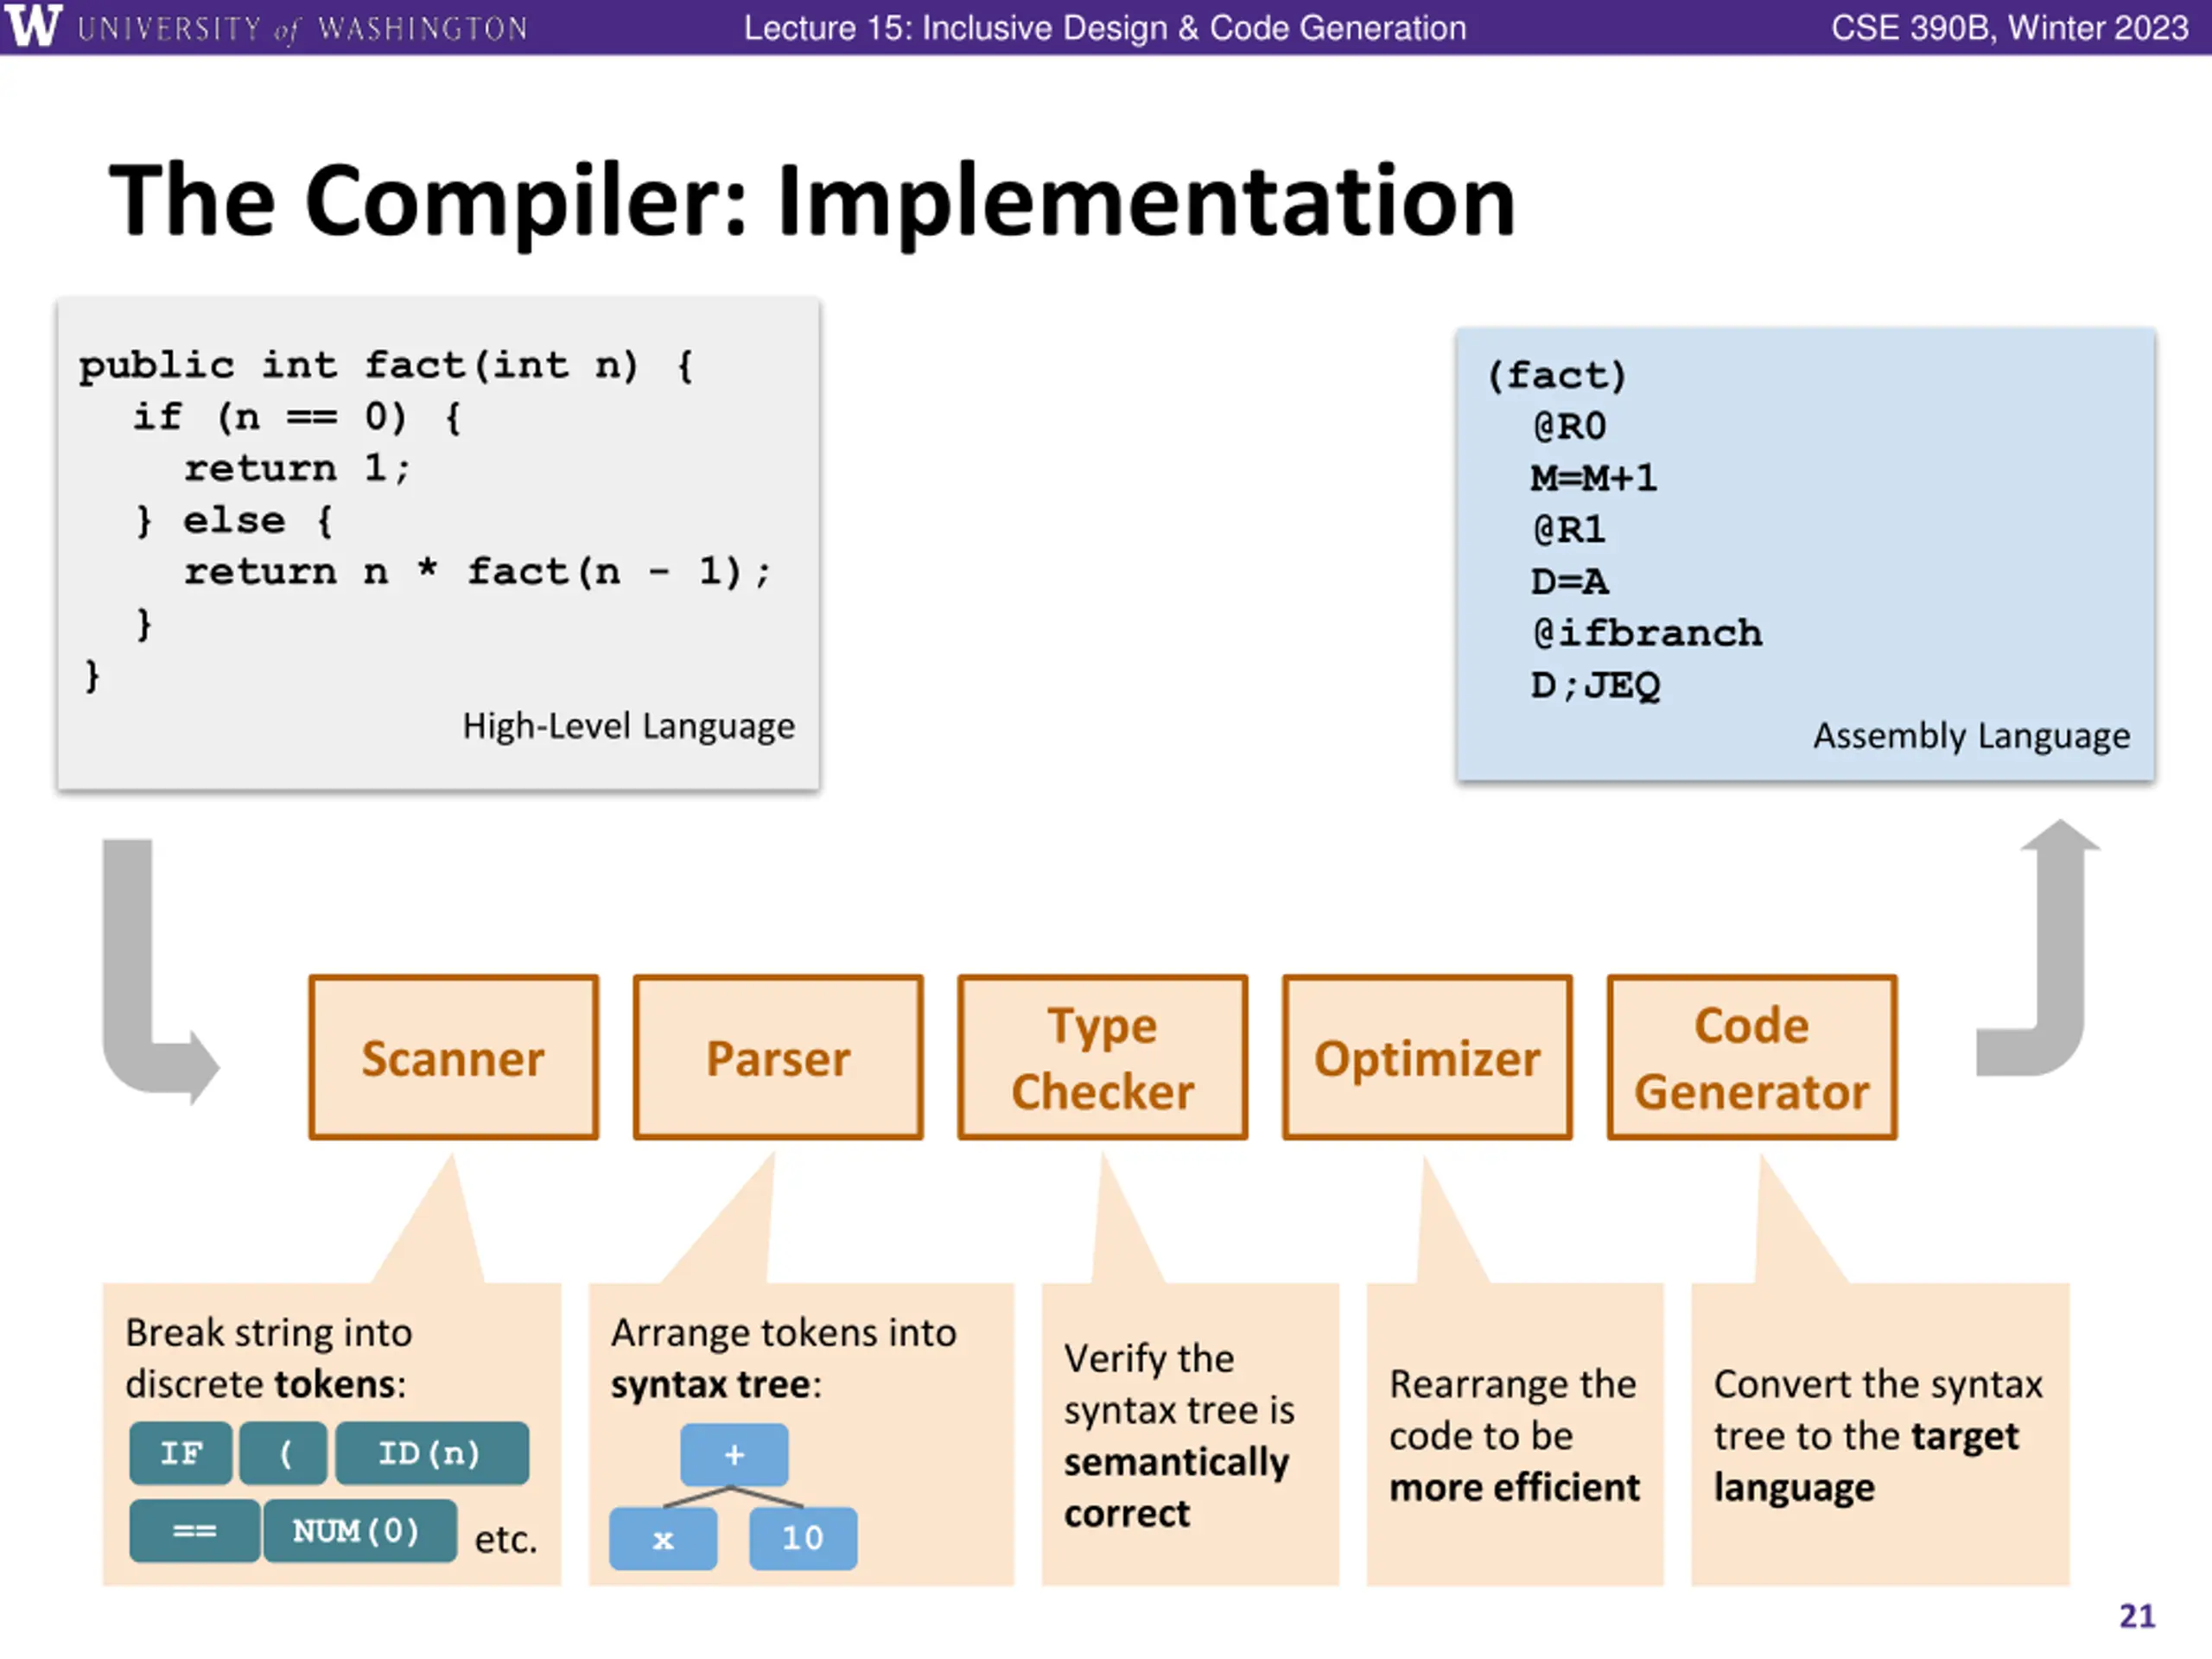
Task: Click the University of Washington W logo
Action: (x=33, y=25)
